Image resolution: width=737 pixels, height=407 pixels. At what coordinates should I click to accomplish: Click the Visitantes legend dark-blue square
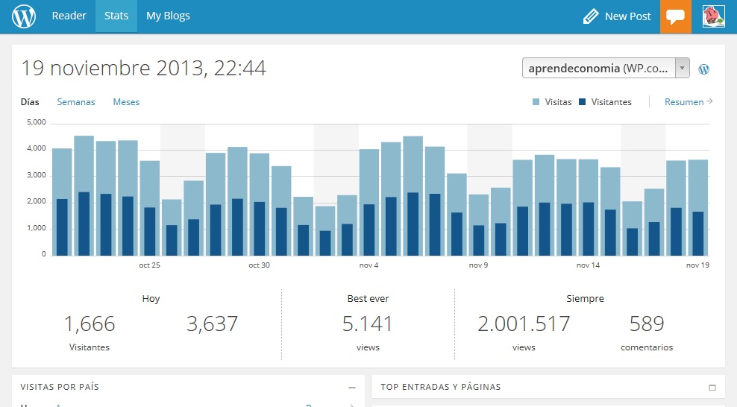tap(583, 102)
